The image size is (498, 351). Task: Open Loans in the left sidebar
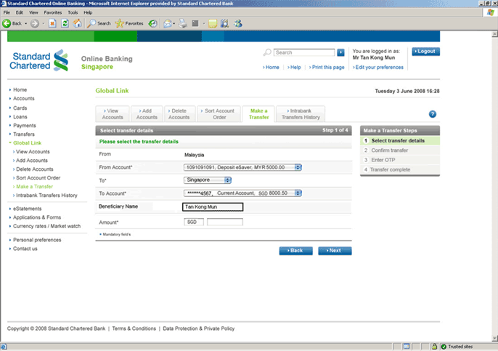(20, 117)
